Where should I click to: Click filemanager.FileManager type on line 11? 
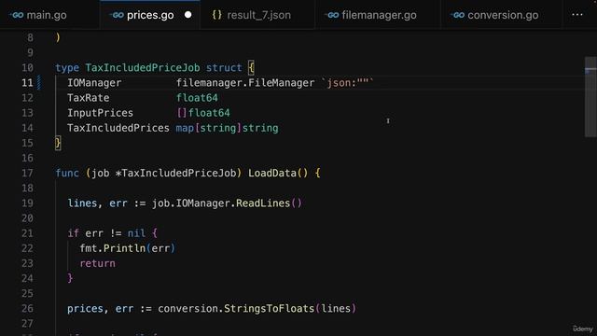(245, 83)
